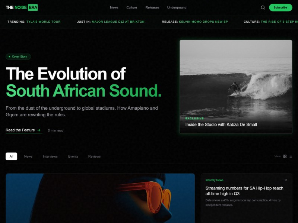This screenshot has width=298, height=223.
Task: Click the Cover Story badge
Action: tap(18, 56)
